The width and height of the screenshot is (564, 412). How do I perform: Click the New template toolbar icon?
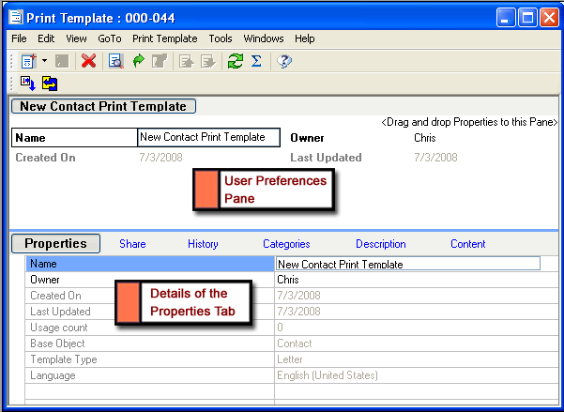(28, 61)
